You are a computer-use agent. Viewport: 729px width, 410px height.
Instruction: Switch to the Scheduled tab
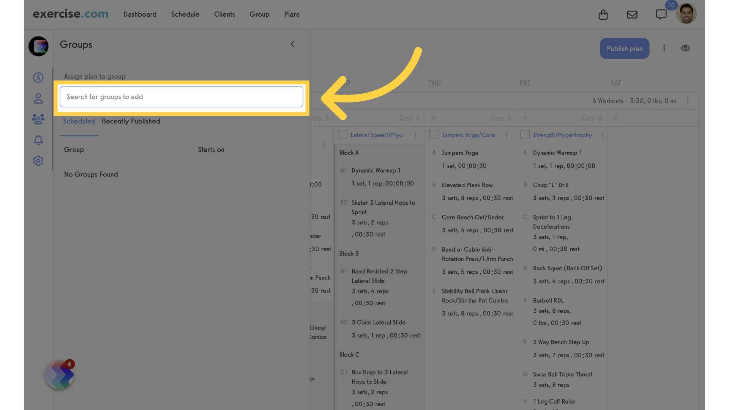[x=79, y=121]
